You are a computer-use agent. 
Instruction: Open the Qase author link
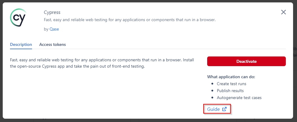(x=54, y=29)
